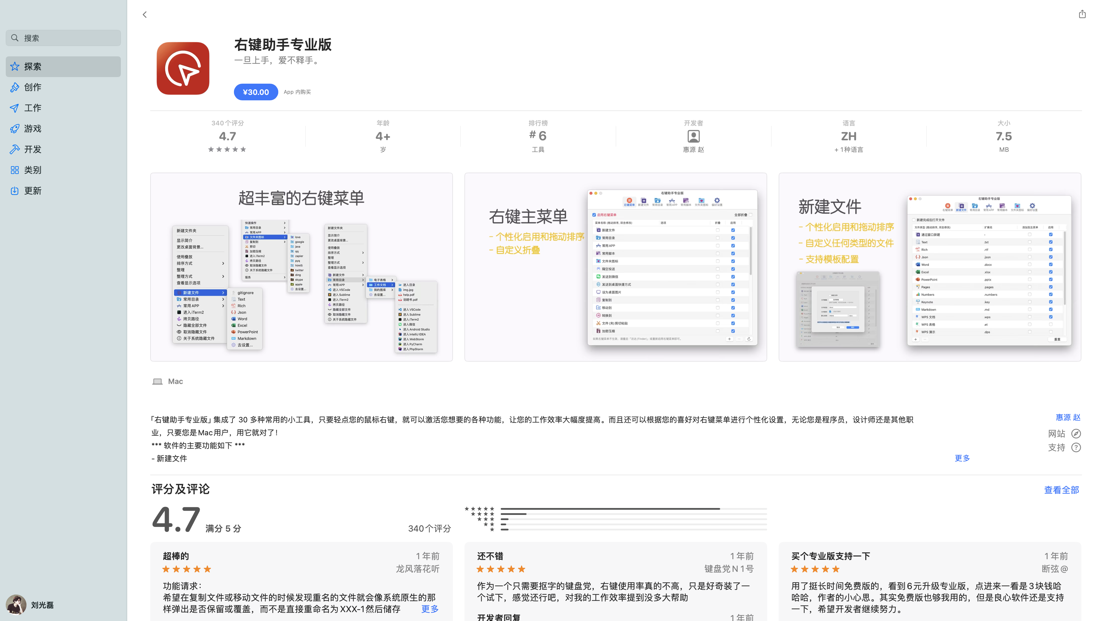Click the 网站 compass icon
Screen dimensions: 1105x621
pyautogui.click(x=1076, y=434)
